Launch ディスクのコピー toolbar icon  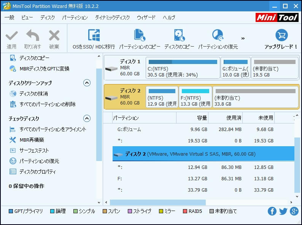point(179,35)
